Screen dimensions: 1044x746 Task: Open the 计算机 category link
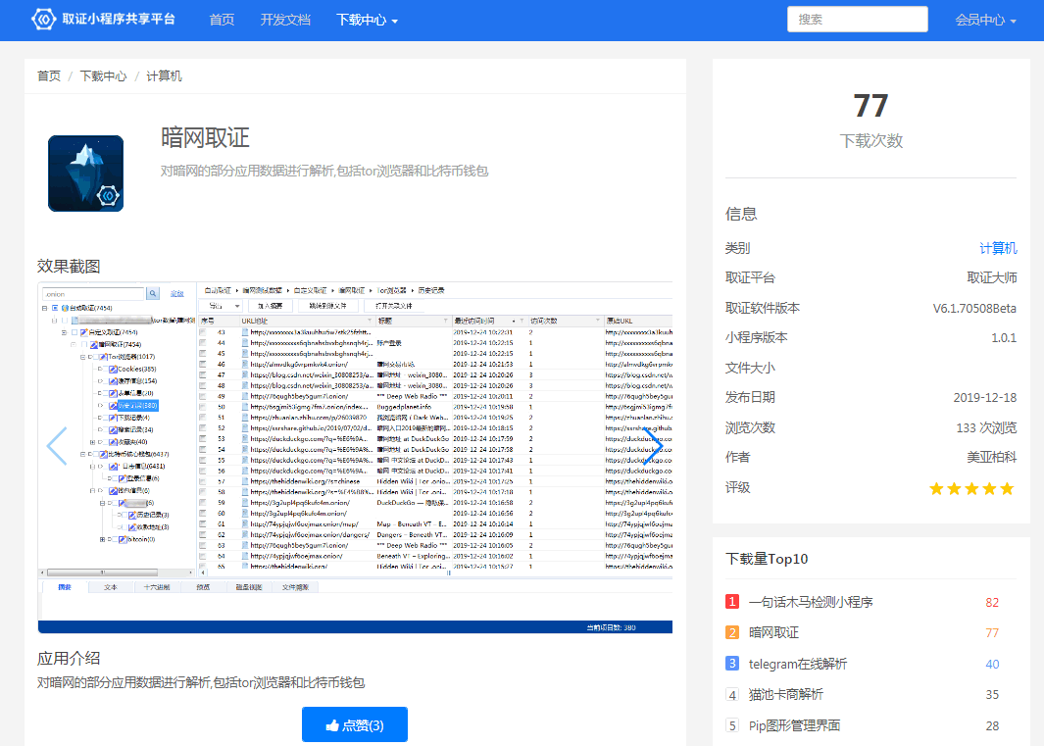(998, 248)
